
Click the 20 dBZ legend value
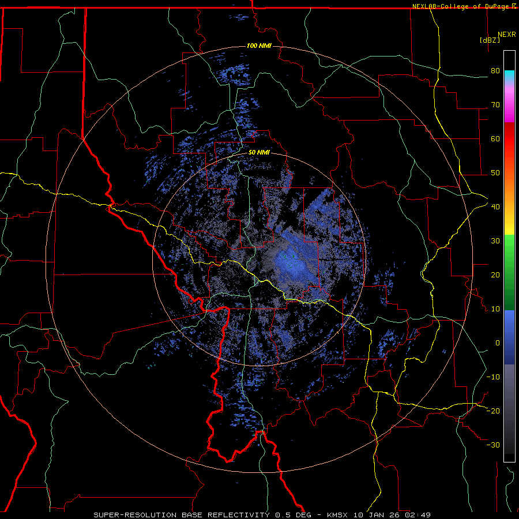(x=495, y=275)
